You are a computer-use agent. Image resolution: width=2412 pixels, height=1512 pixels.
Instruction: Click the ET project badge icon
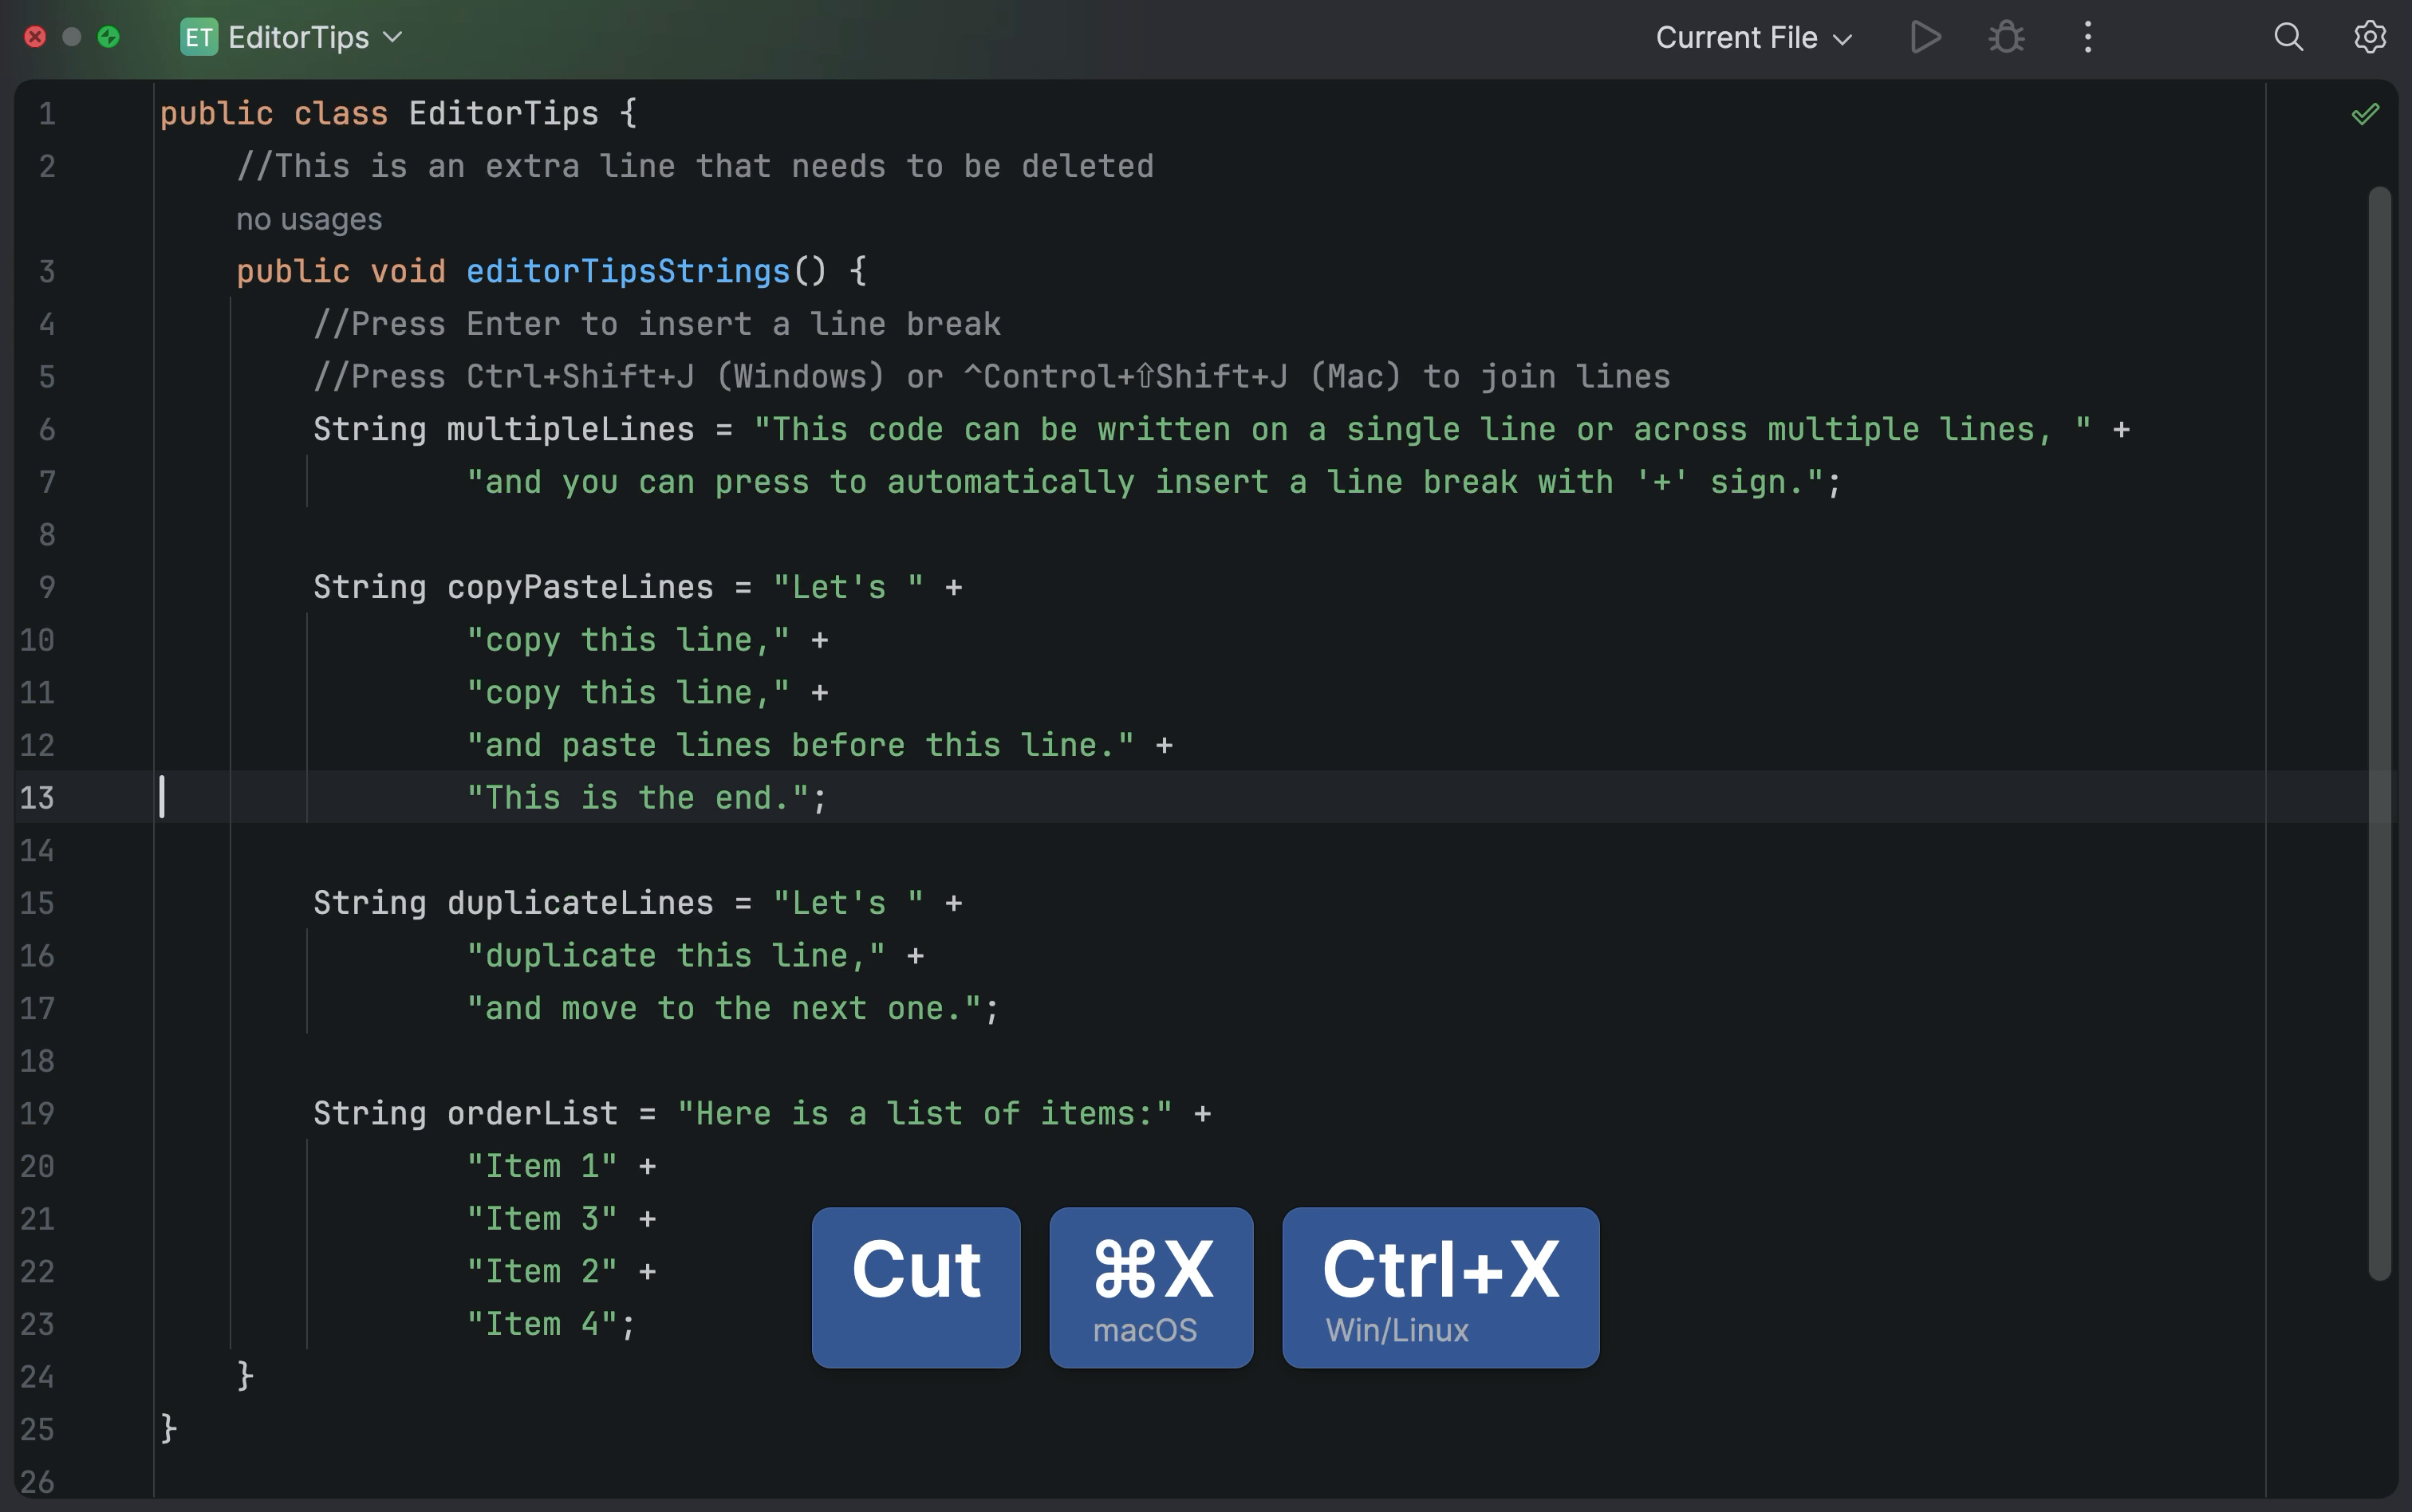click(199, 38)
